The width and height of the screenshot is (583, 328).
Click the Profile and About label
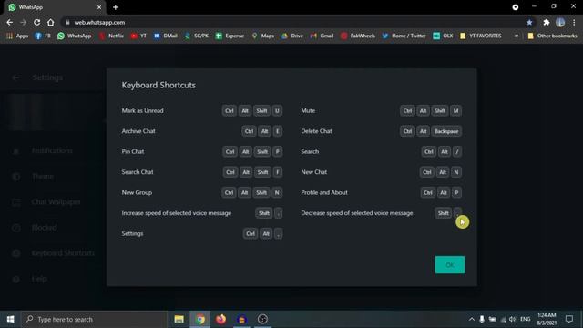[324, 192]
